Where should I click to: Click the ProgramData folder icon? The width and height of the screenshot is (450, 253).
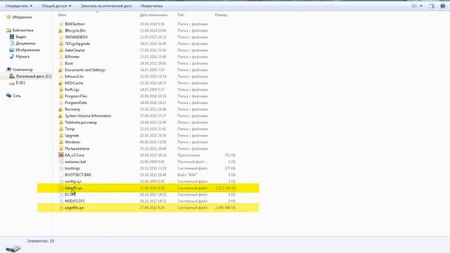pos(61,103)
